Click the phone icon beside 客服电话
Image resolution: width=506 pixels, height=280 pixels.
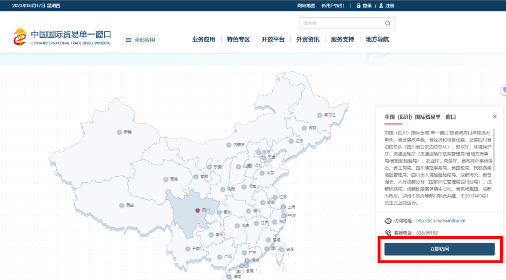(388, 233)
